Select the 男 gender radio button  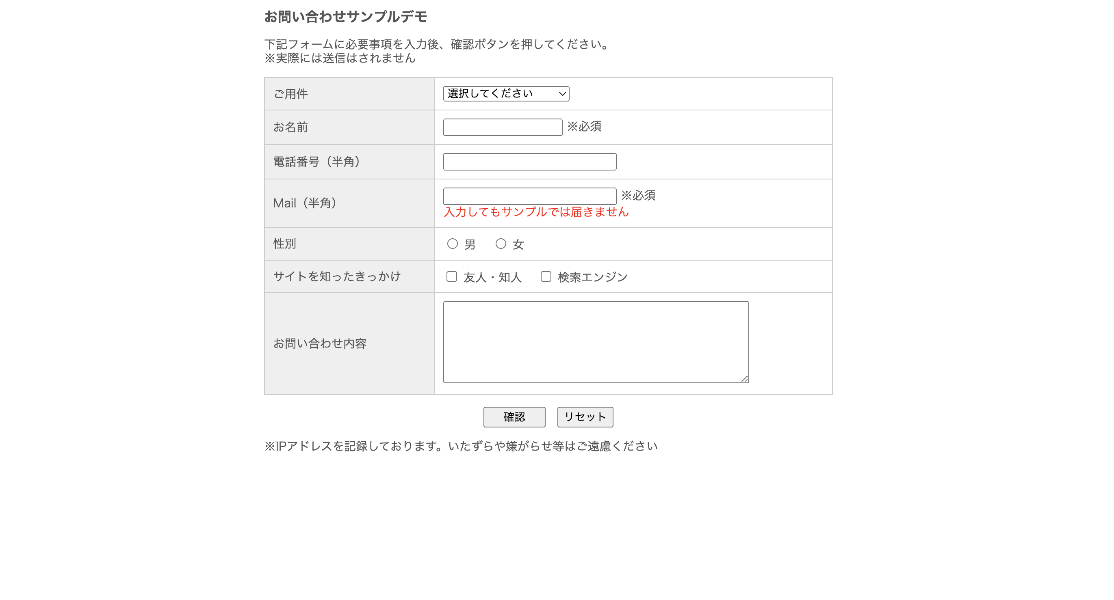click(452, 244)
